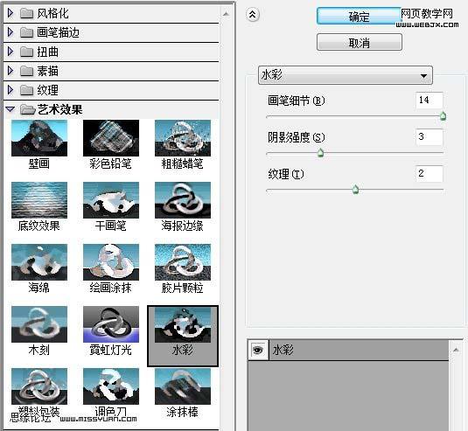The image size is (468, 431).
Task: Click the 风格化 folder icon
Action: pyautogui.click(x=26, y=13)
